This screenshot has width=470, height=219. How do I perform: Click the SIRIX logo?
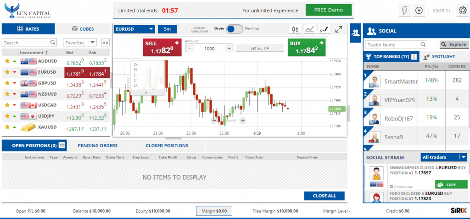coord(459,211)
